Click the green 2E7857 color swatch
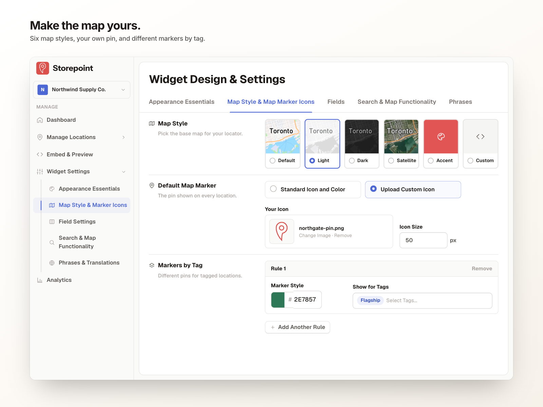 (x=278, y=300)
